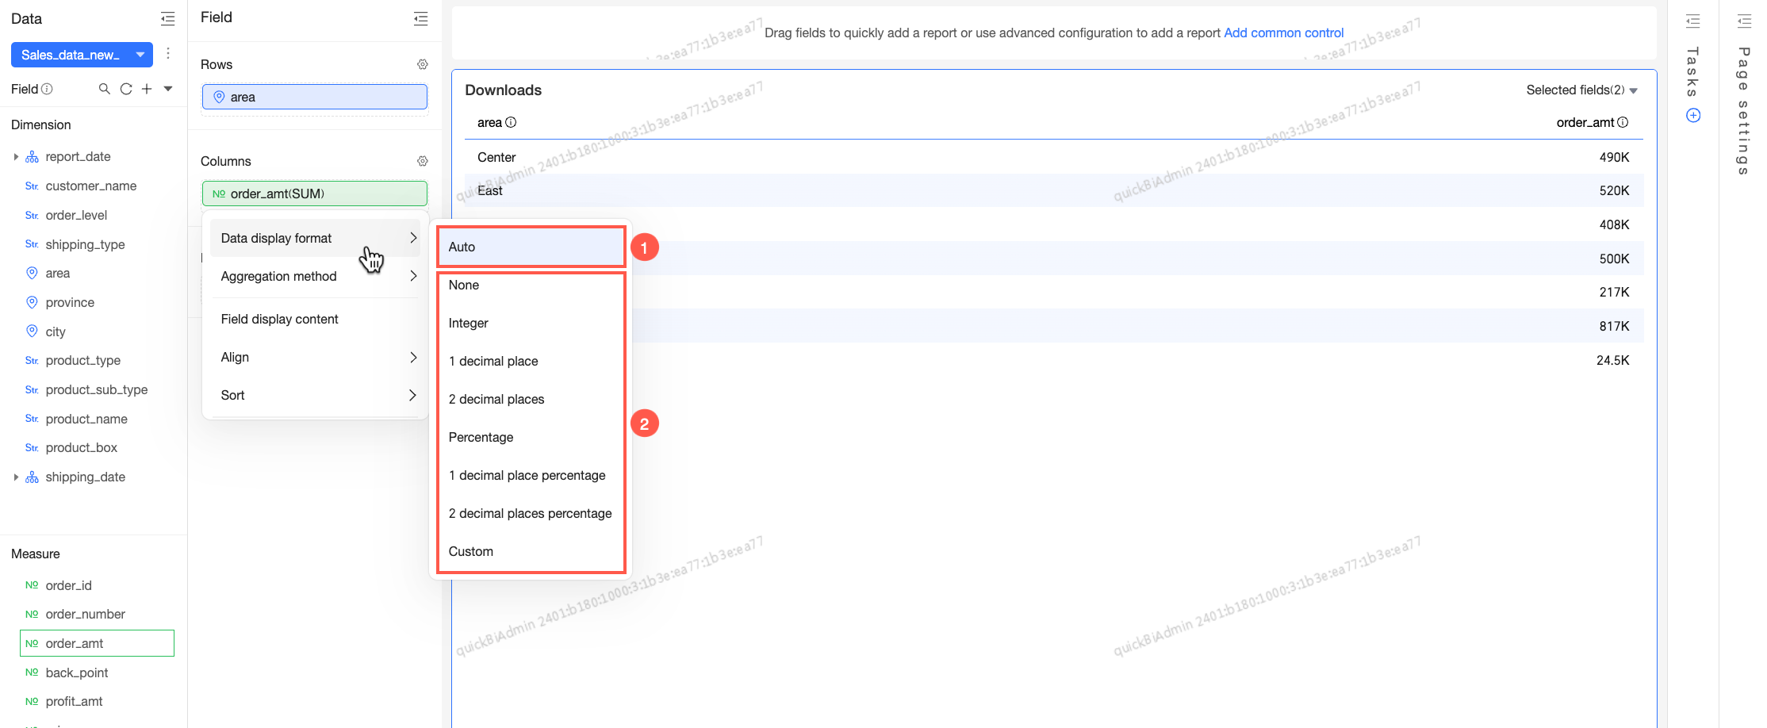The image size is (1767, 728).
Task: Select Percentage format
Action: [x=531, y=437]
